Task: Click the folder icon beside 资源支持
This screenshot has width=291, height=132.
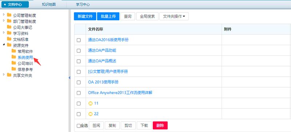Action: (x=9, y=45)
